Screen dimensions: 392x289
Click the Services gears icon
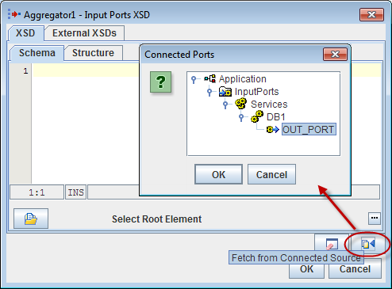(241, 104)
